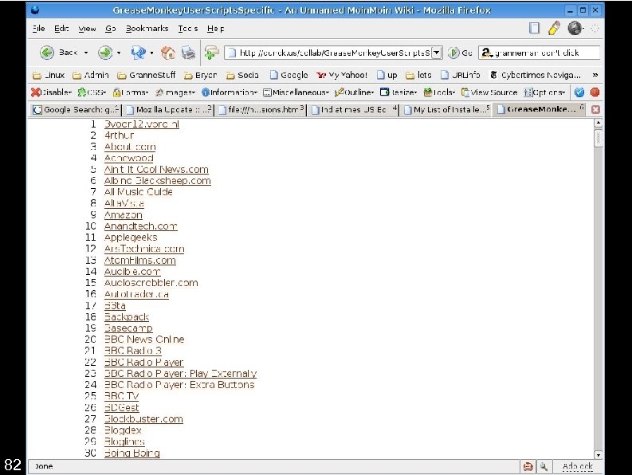The width and height of the screenshot is (632, 475).
Task: Open the Blockbuster.com link
Action: pos(143,419)
